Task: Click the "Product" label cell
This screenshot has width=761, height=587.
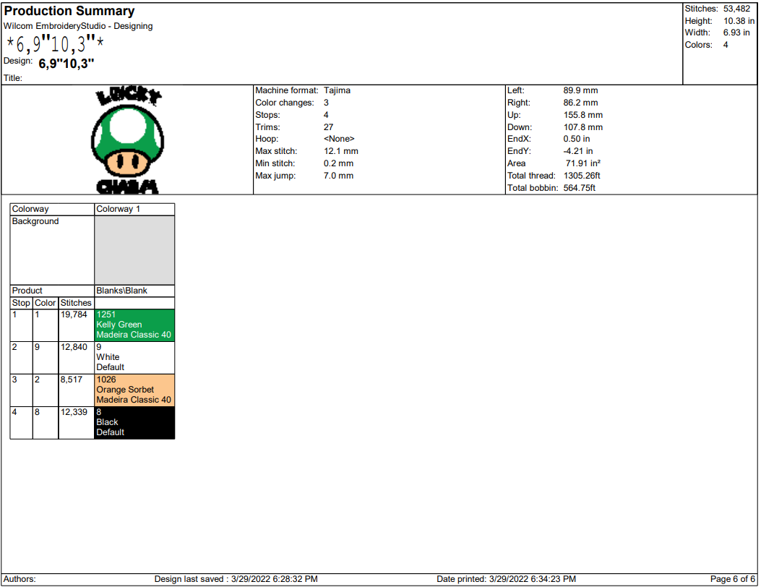Action: click(52, 291)
